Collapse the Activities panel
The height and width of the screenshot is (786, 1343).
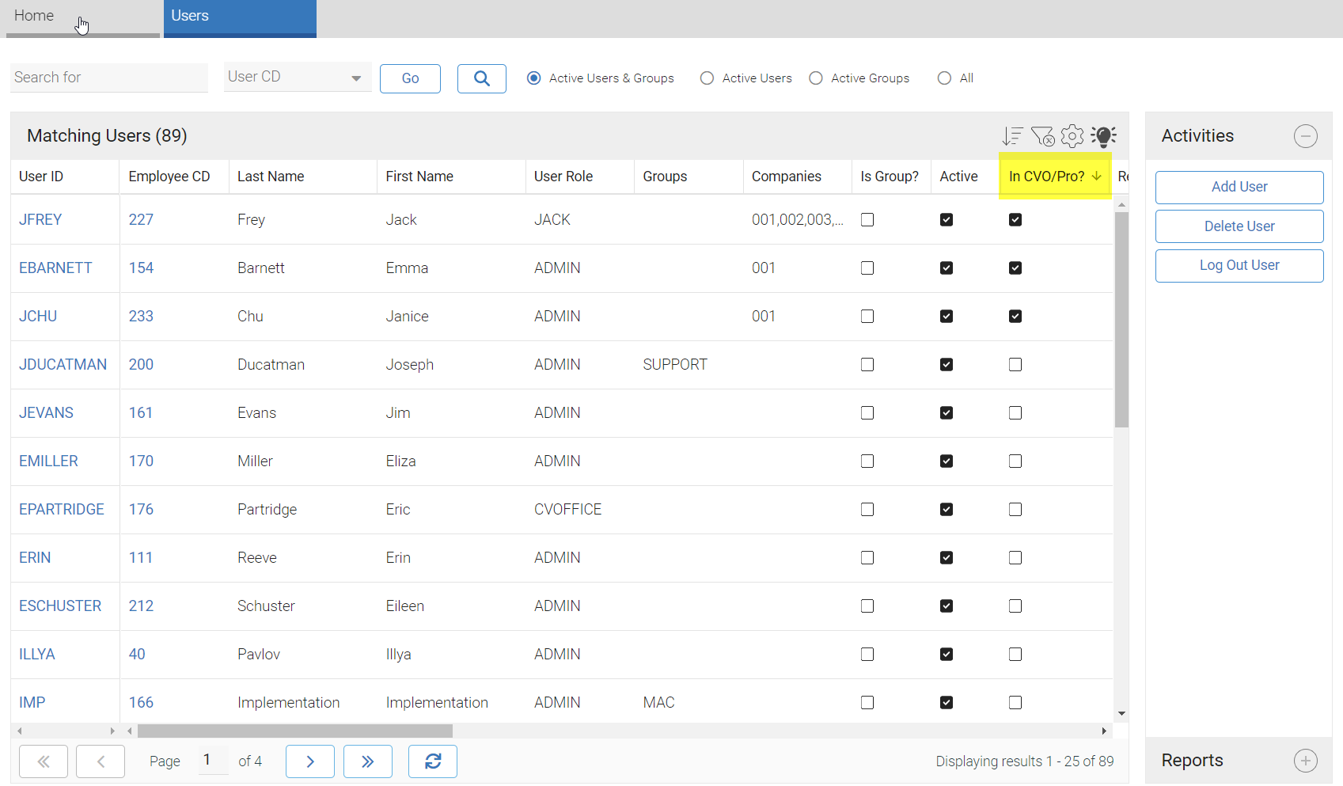click(1306, 136)
